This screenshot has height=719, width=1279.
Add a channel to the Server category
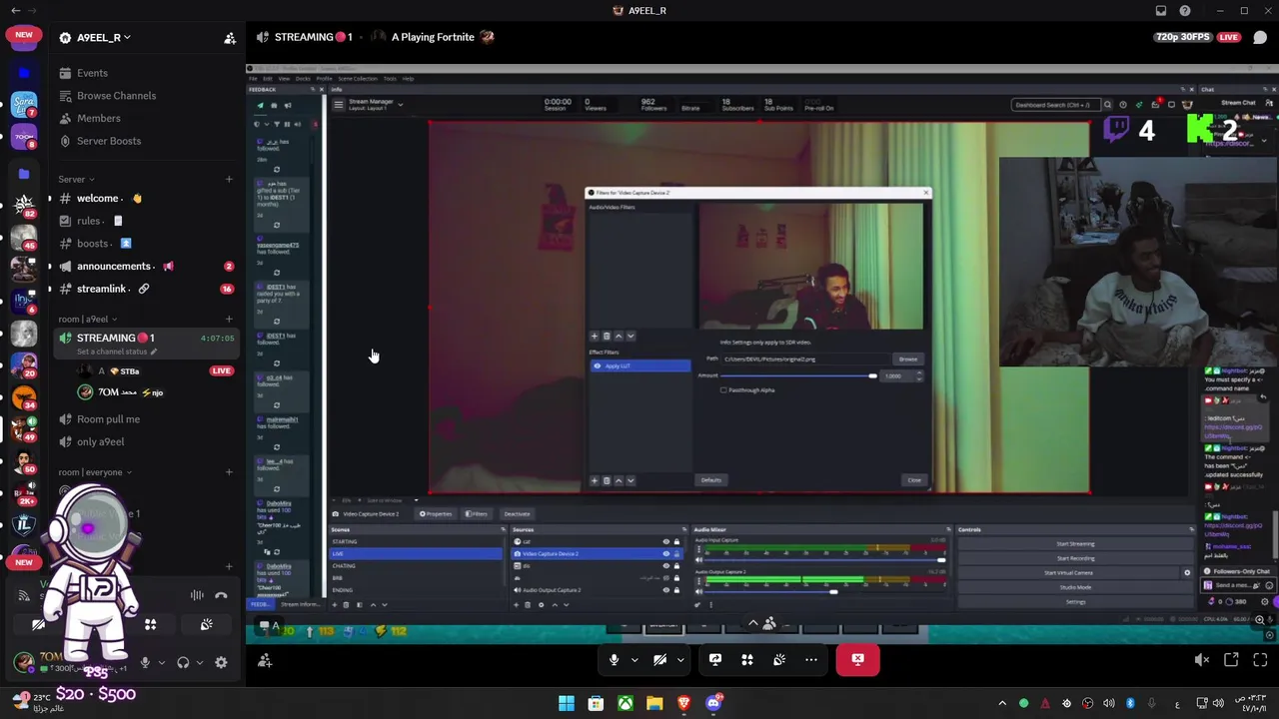tap(229, 180)
